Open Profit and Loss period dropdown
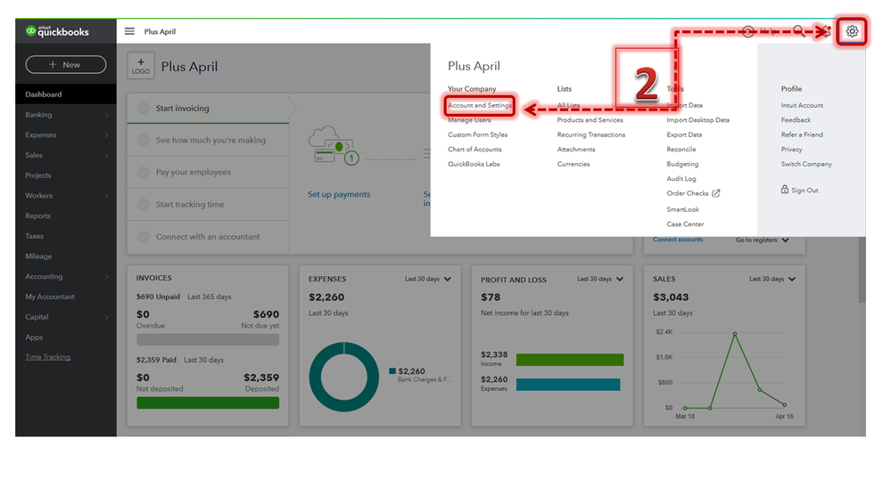Screen dimensions: 891x479 [x=600, y=280]
